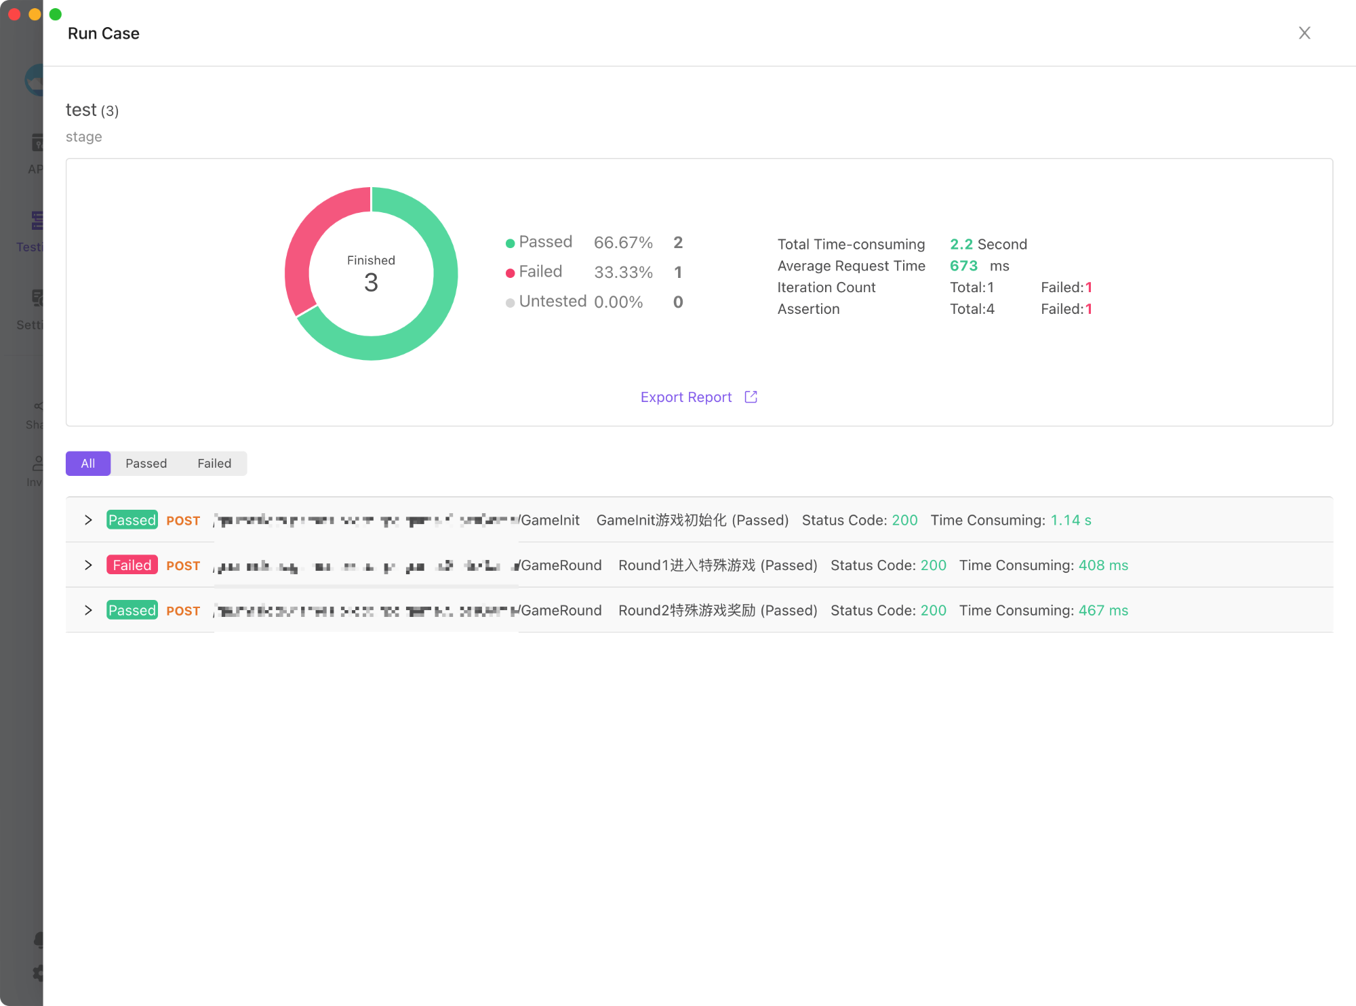
Task: Click the Untested legend gray dot
Action: [x=510, y=303]
